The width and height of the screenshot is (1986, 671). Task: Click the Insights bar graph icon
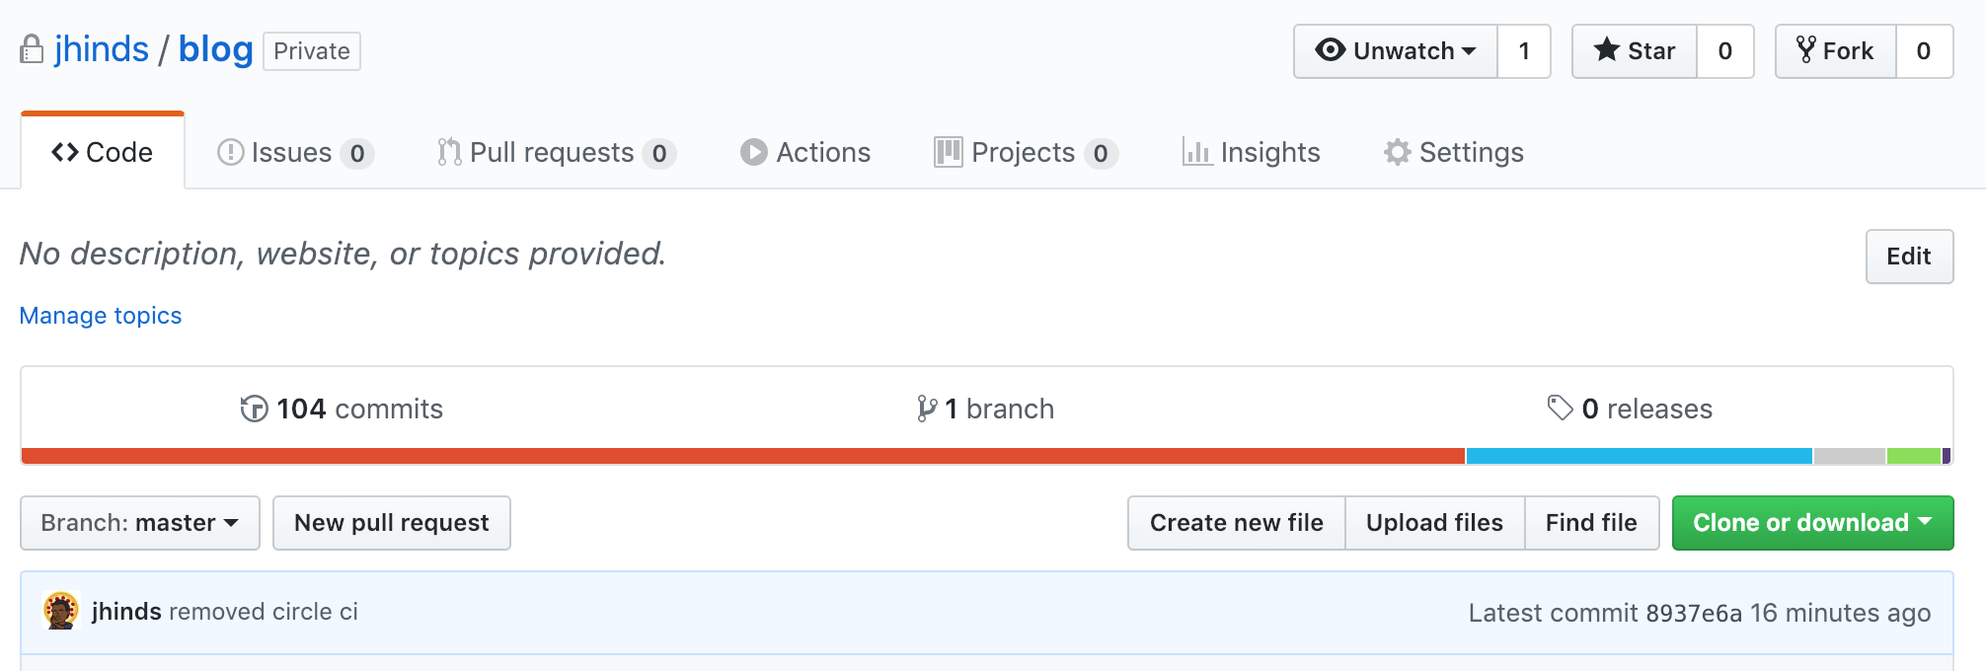[x=1196, y=152]
